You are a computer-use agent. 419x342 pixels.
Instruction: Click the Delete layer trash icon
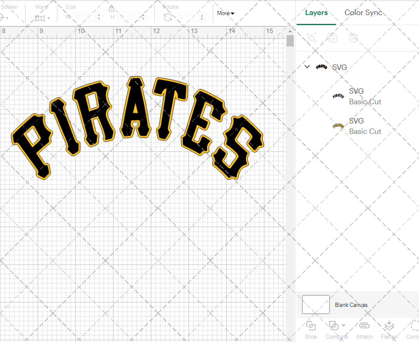(x=353, y=38)
